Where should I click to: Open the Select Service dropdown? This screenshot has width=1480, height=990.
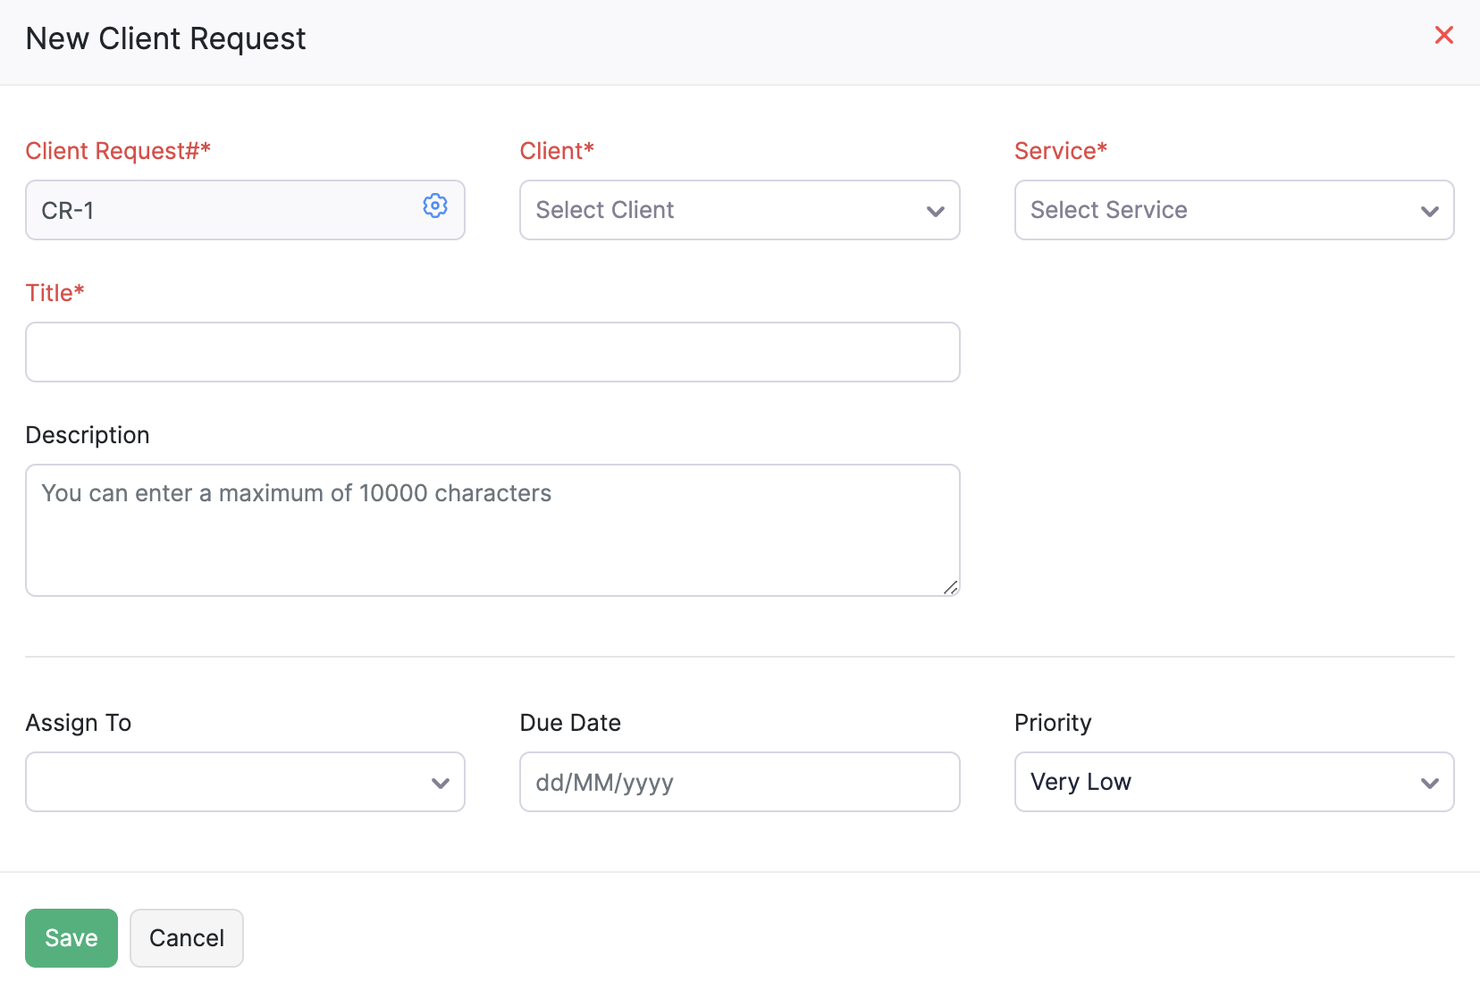tap(1233, 210)
